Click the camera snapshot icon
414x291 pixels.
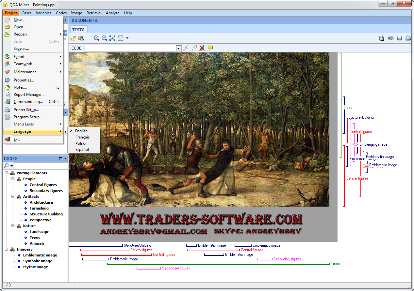(x=390, y=38)
